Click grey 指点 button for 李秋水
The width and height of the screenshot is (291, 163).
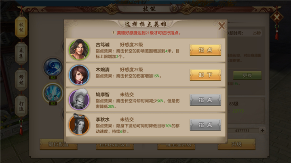(x=205, y=125)
